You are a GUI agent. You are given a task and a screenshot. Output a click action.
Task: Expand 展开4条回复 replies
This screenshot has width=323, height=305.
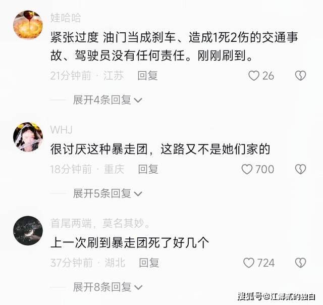tap(107, 100)
